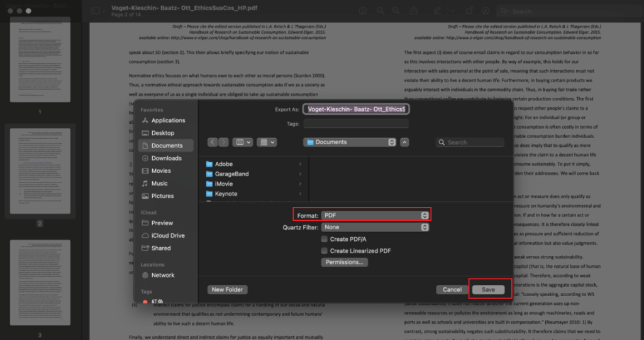Click the forward navigation arrow
Screen dimensions: 644x340
click(224, 142)
